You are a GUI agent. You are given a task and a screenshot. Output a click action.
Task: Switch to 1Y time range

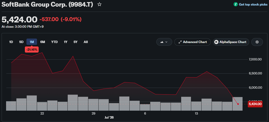click(x=66, y=42)
